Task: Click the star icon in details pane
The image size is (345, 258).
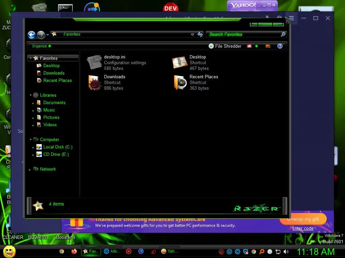Action: pyautogui.click(x=38, y=206)
